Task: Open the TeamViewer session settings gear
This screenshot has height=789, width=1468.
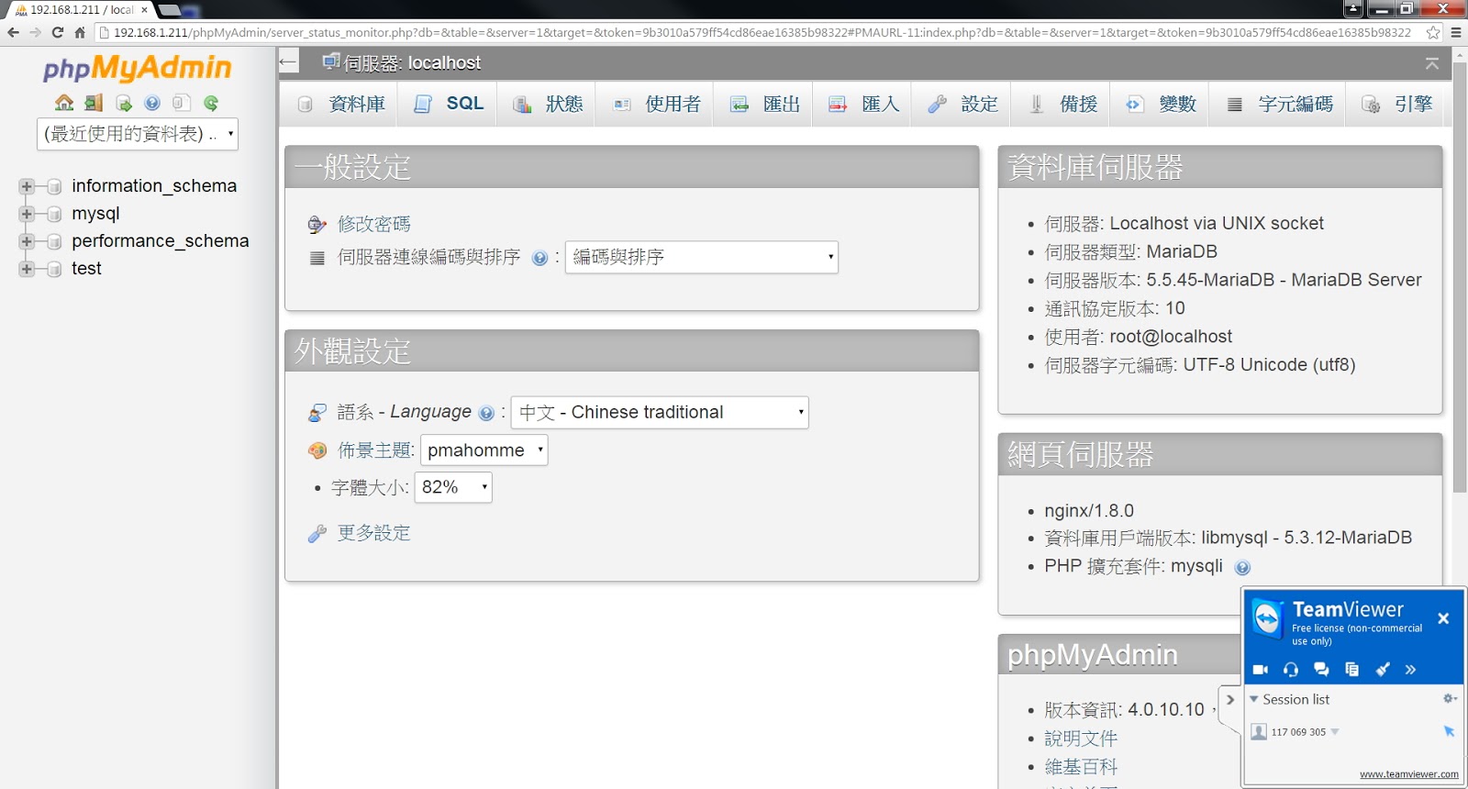Action: [1450, 699]
